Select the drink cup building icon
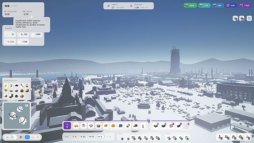The height and width of the screenshot is (143, 254). (x=98, y=126)
